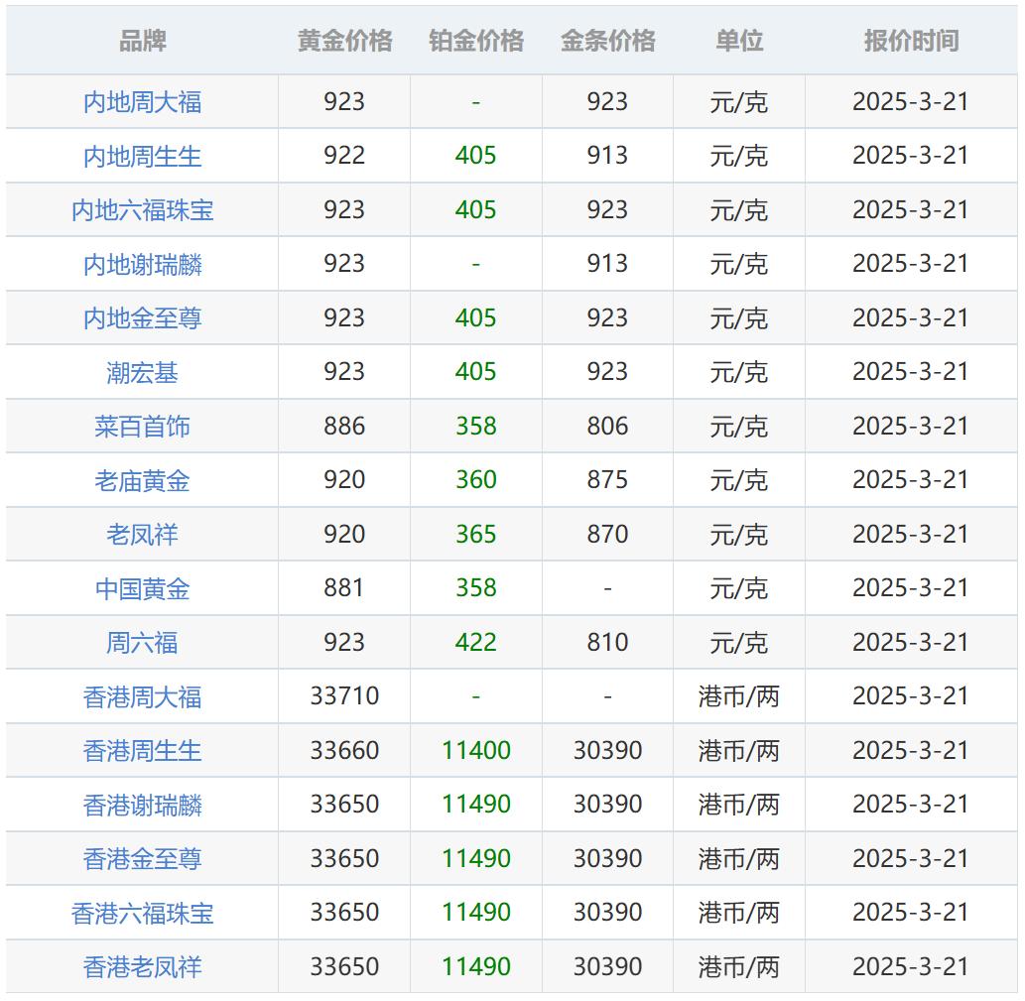Open the 潮宏基 brand link
The image size is (1025, 1001).
[x=142, y=372]
